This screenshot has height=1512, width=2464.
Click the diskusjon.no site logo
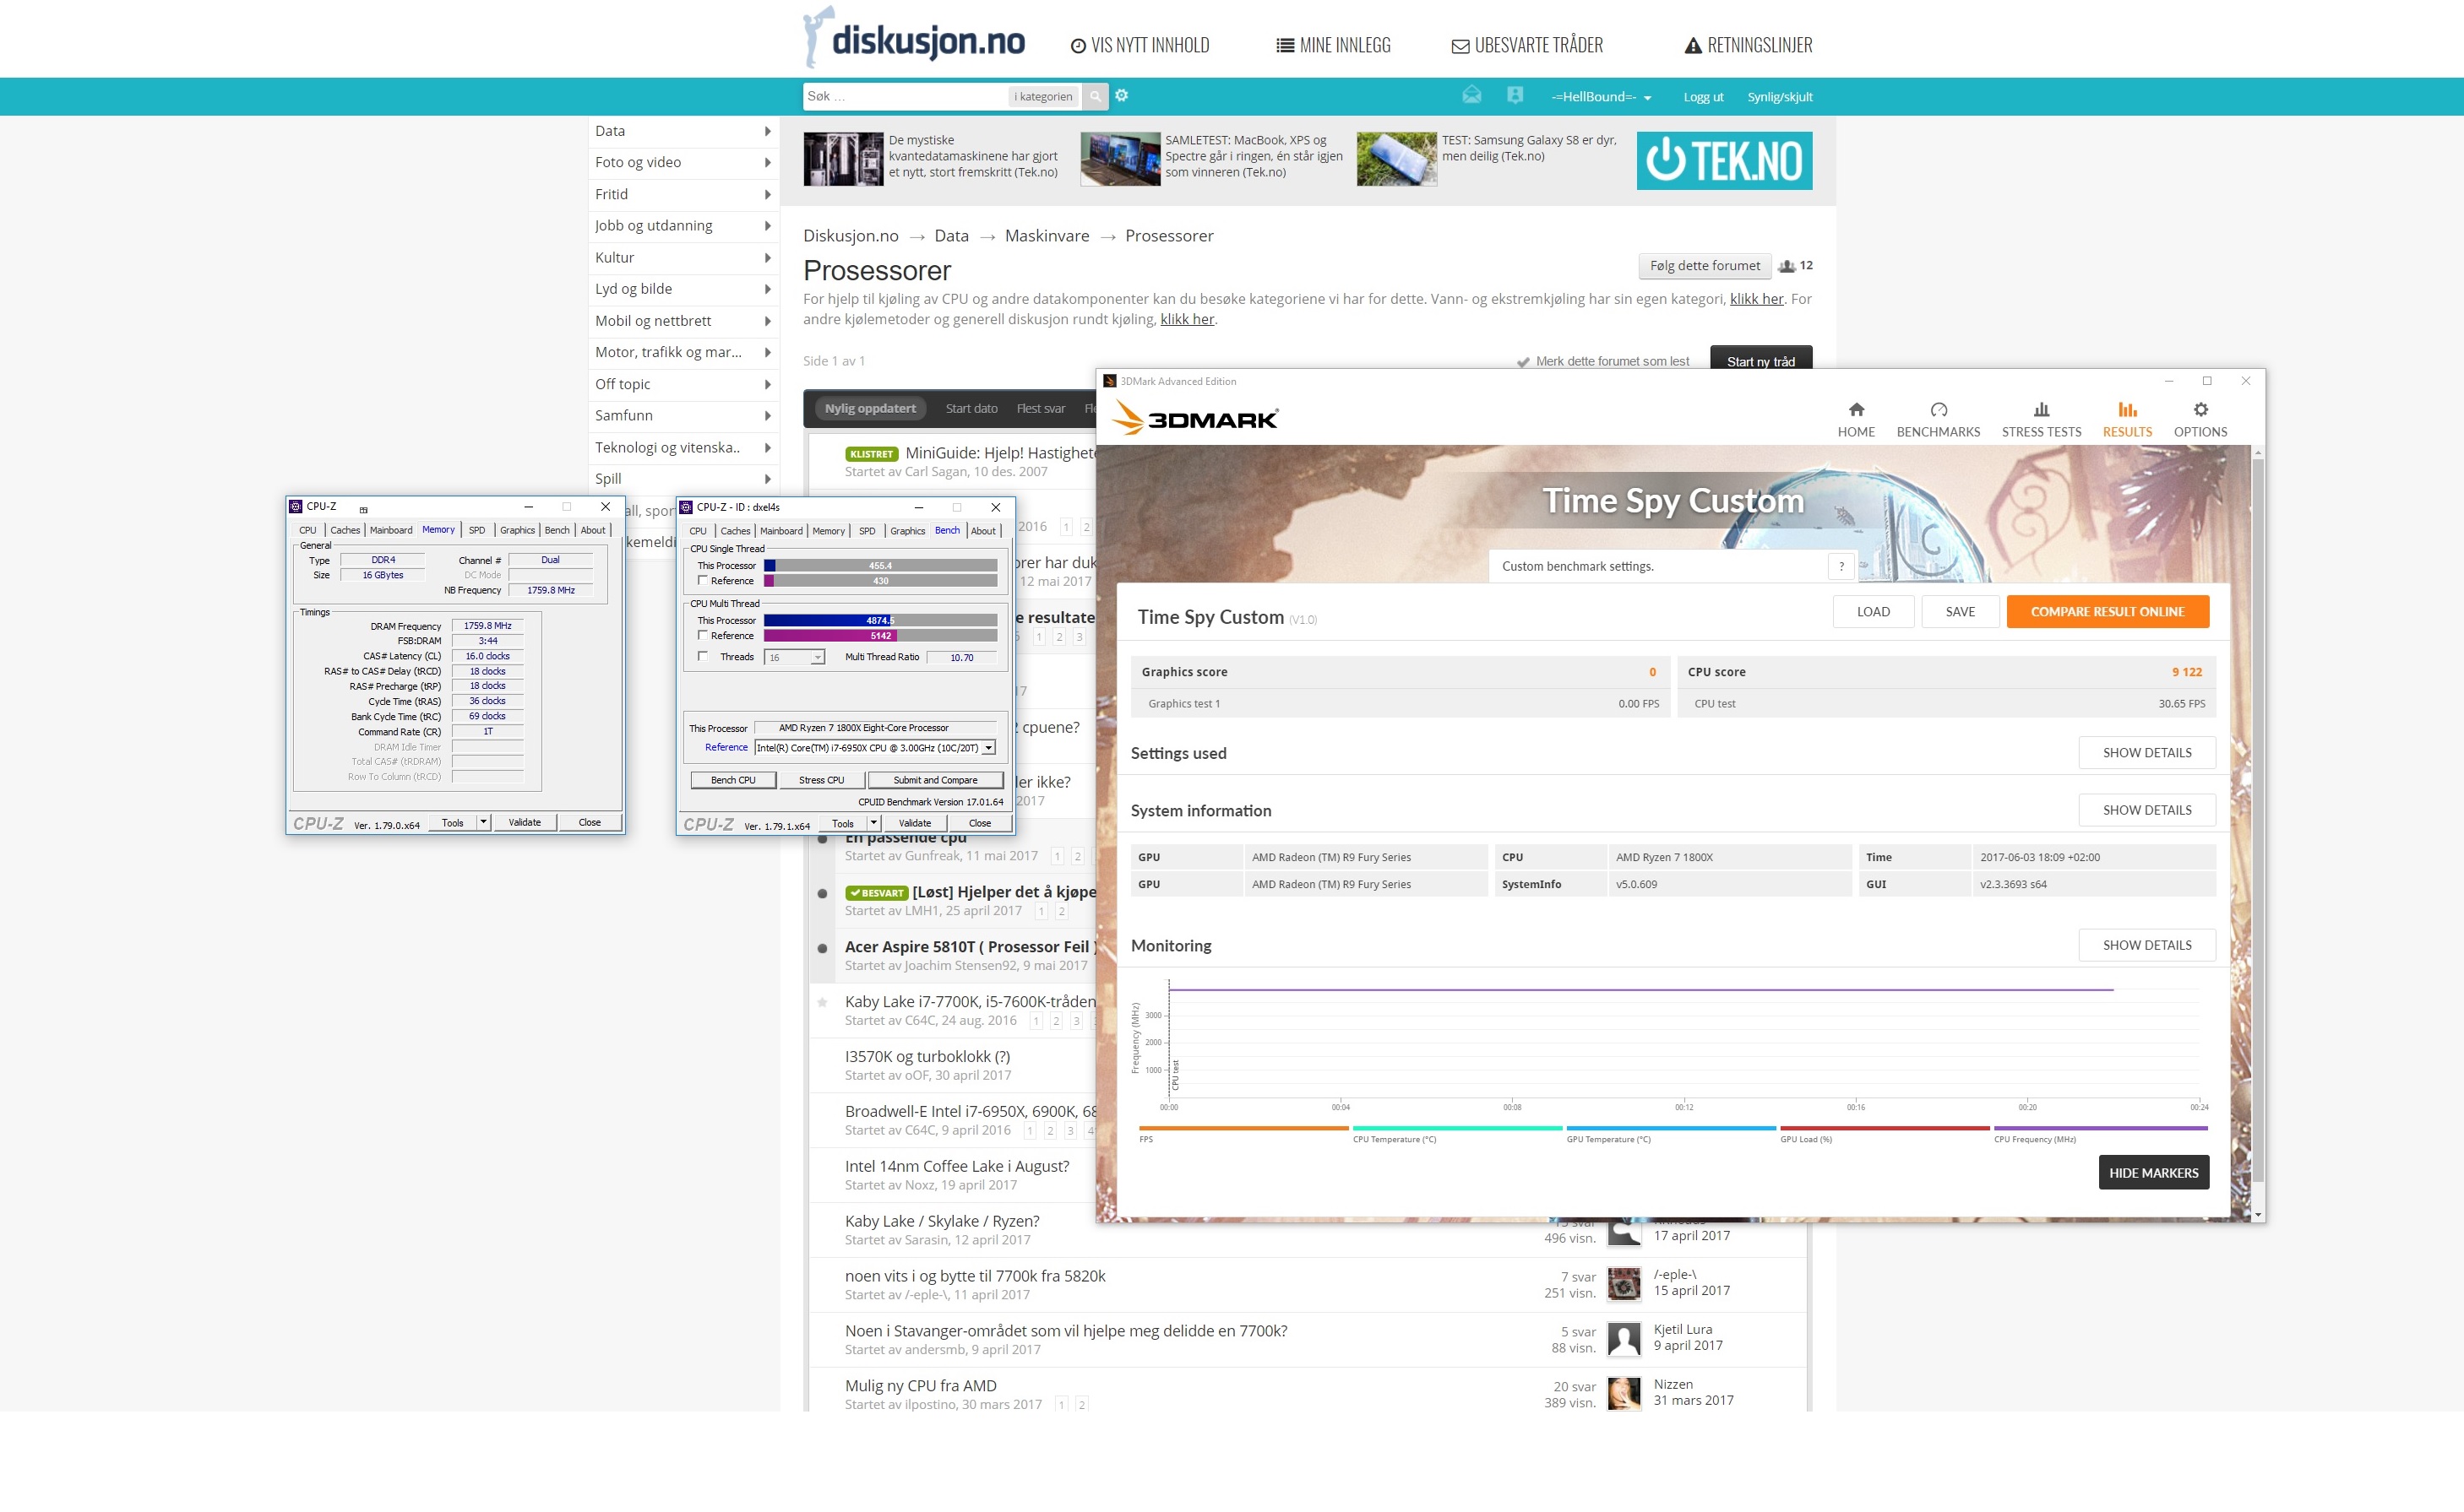[914, 39]
